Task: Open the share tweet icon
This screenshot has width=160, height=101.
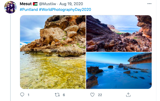Action: [128, 95]
